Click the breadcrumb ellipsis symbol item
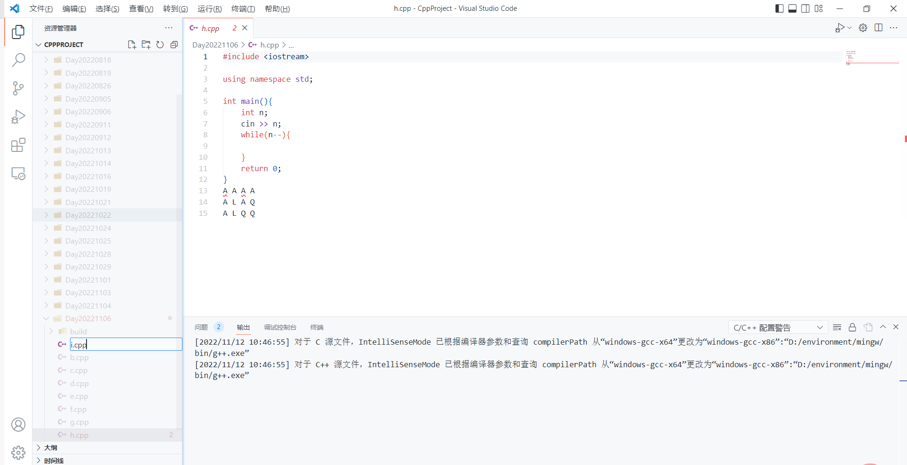The height and width of the screenshot is (465, 907). click(291, 45)
